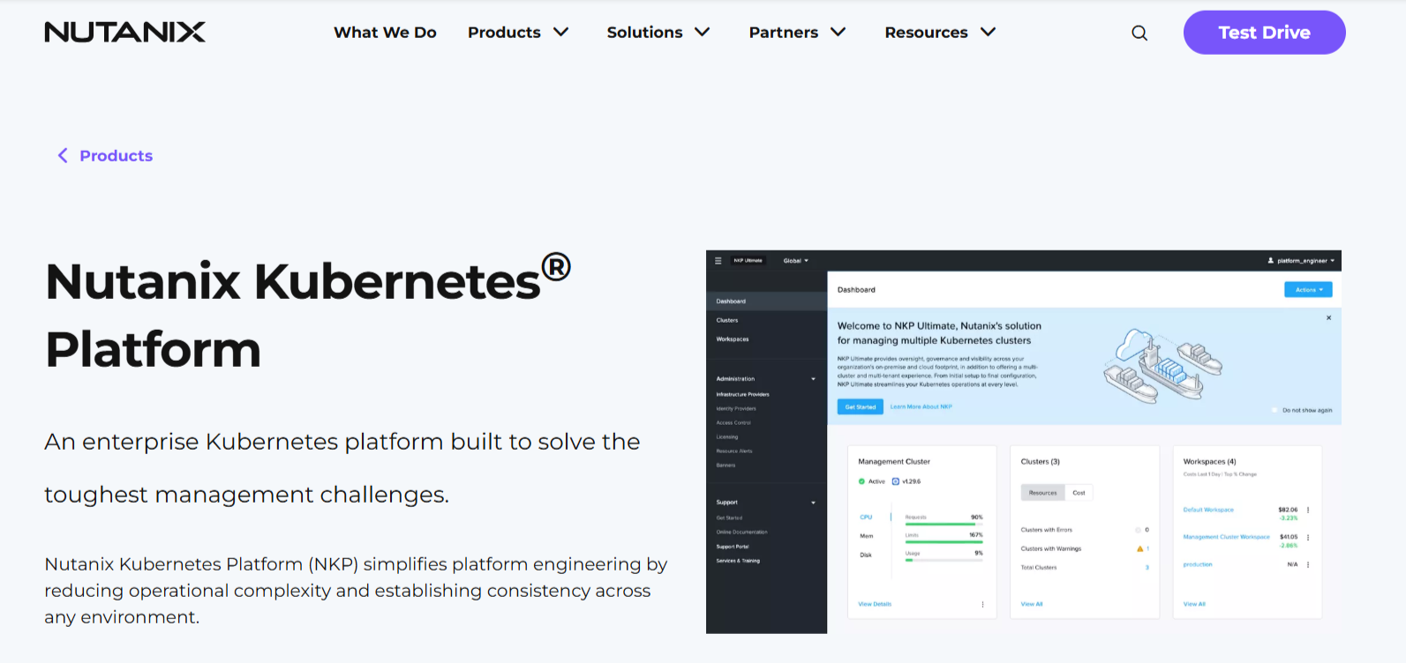The width and height of the screenshot is (1406, 663).
Task: Open Licensing in sidebar
Action: pos(727,436)
